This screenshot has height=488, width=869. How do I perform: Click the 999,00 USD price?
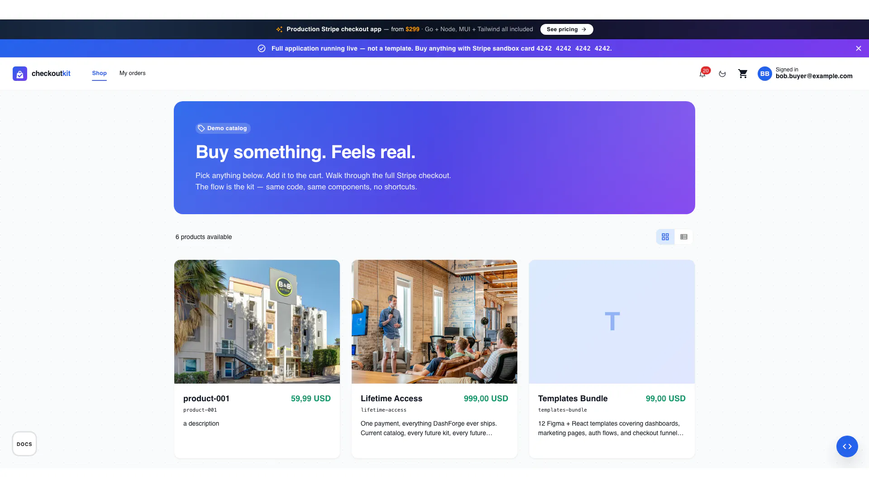click(x=486, y=399)
